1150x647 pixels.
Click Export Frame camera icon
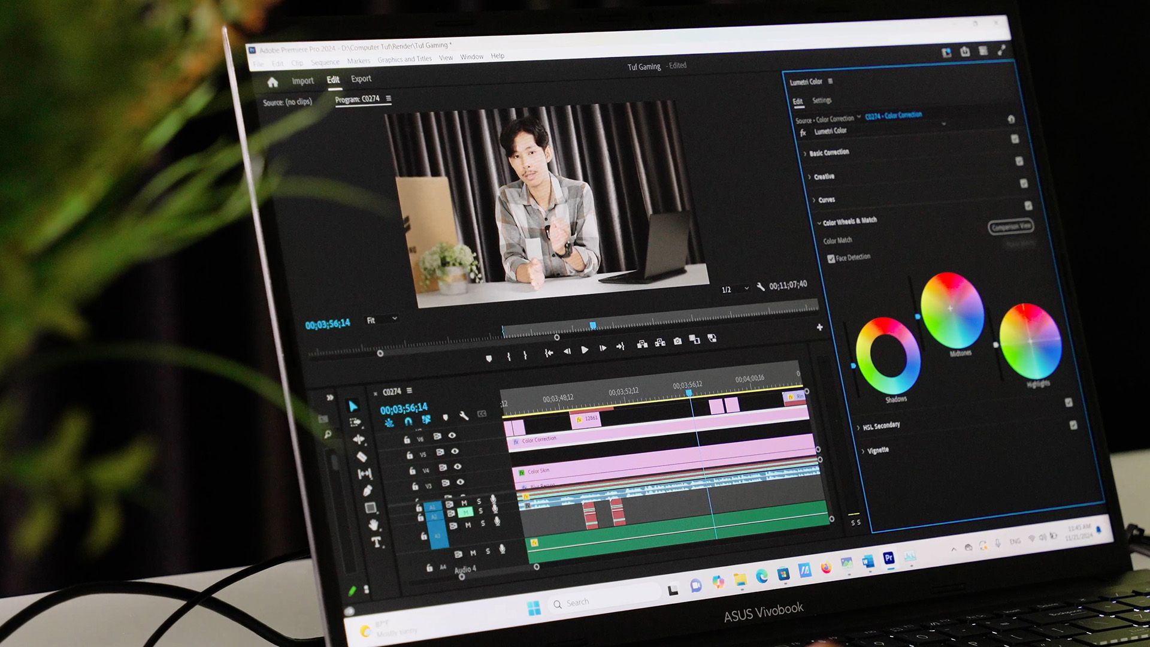point(677,341)
